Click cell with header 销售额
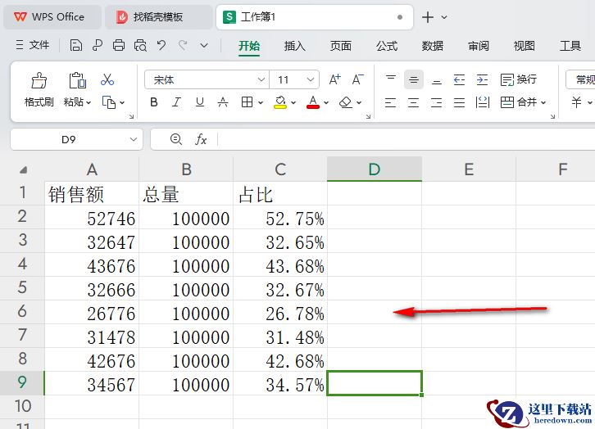Image resolution: width=595 pixels, height=429 pixels. click(92, 193)
